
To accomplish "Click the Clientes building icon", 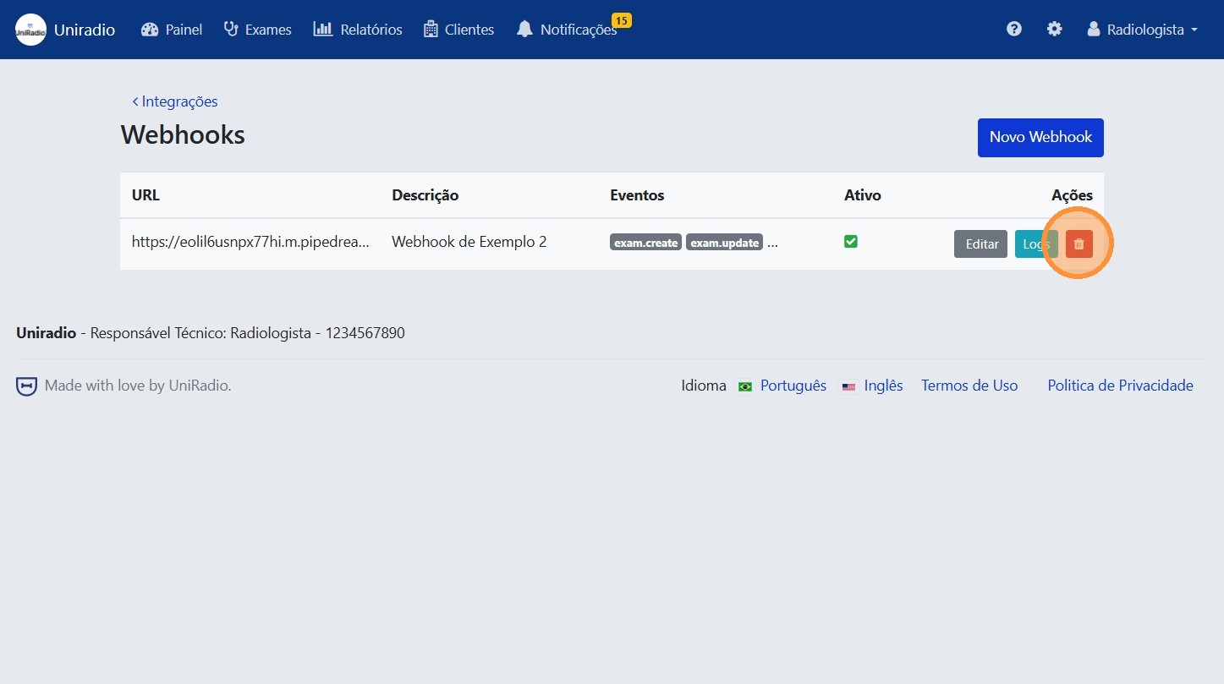I will click(430, 29).
